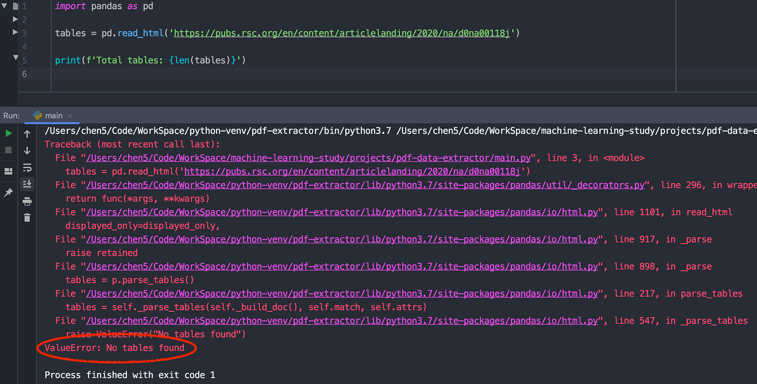
Task: Open the html.py link for line 547
Action: click(342, 321)
